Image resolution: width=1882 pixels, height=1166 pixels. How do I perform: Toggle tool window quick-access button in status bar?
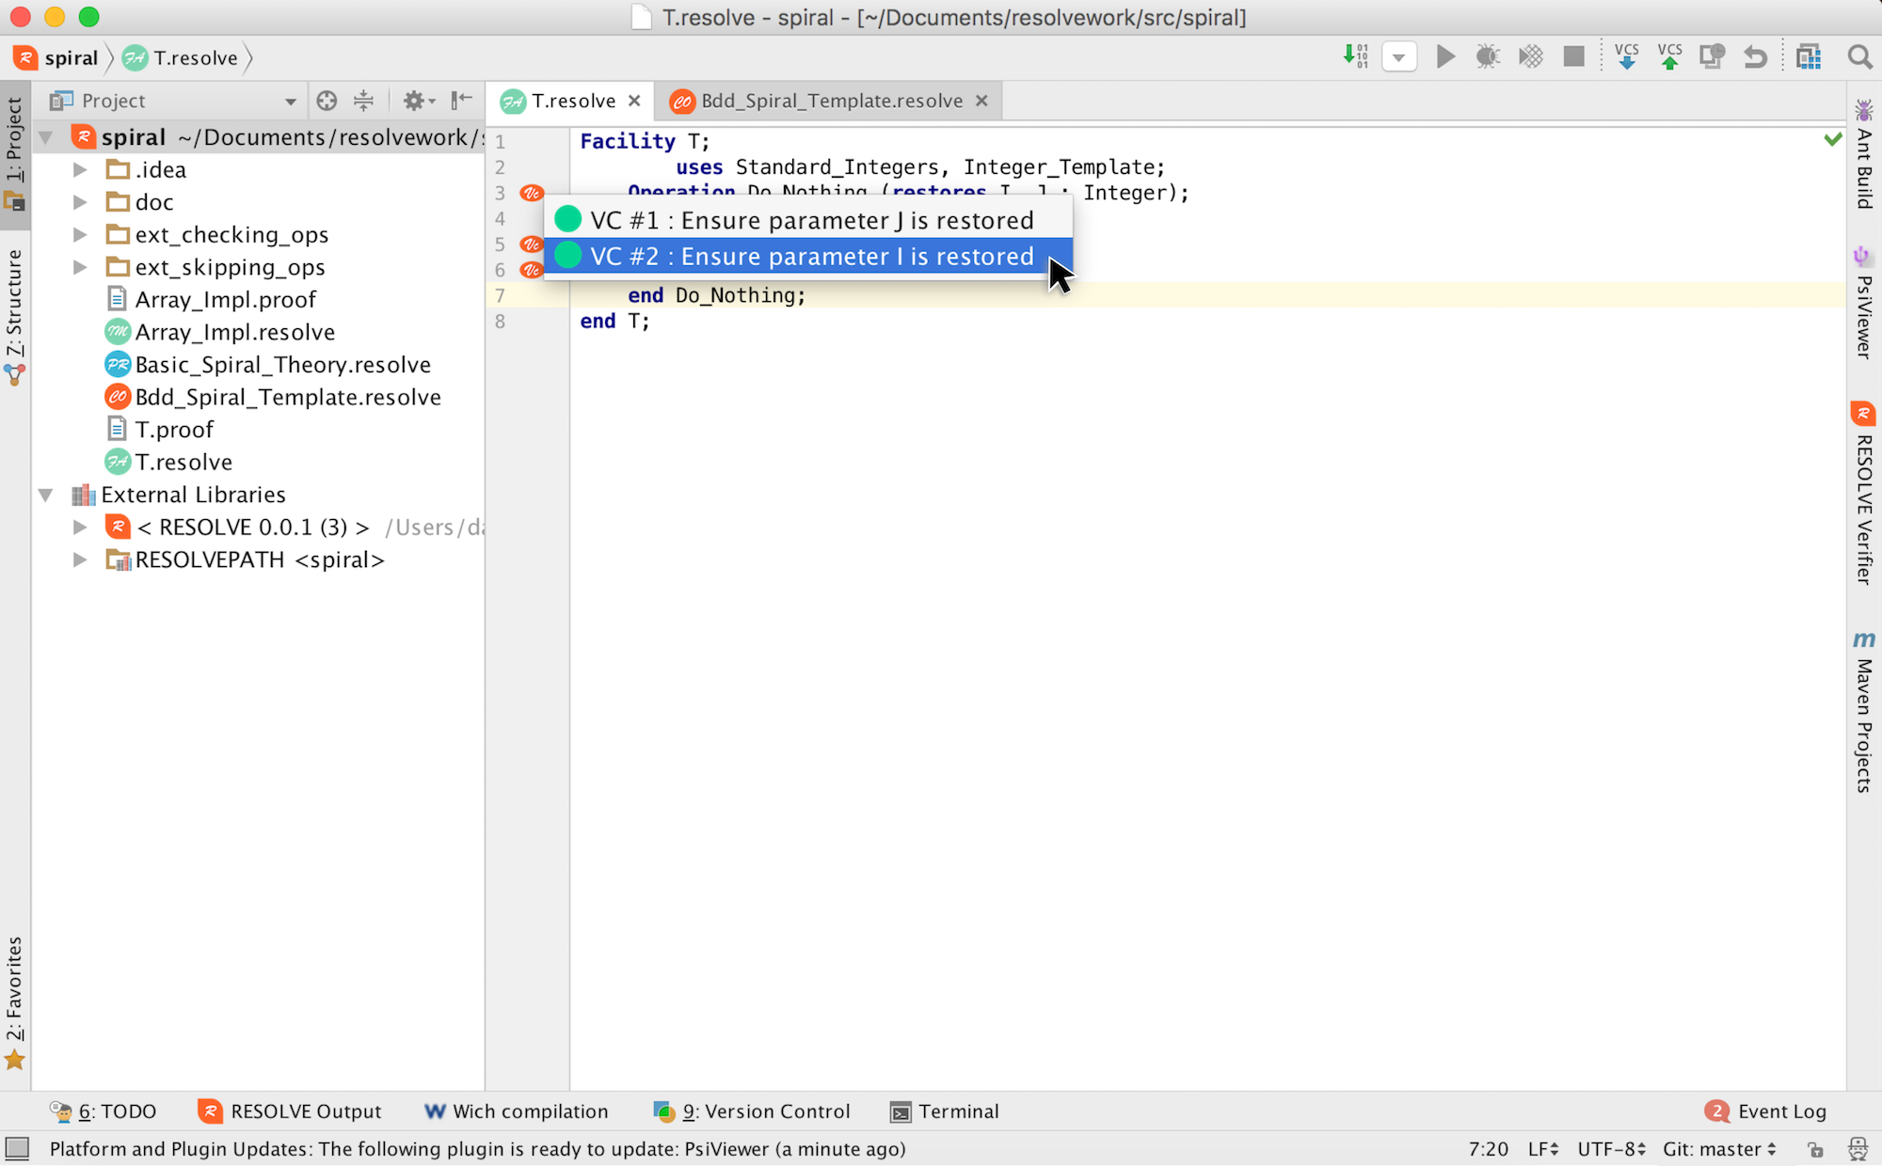[17, 1148]
